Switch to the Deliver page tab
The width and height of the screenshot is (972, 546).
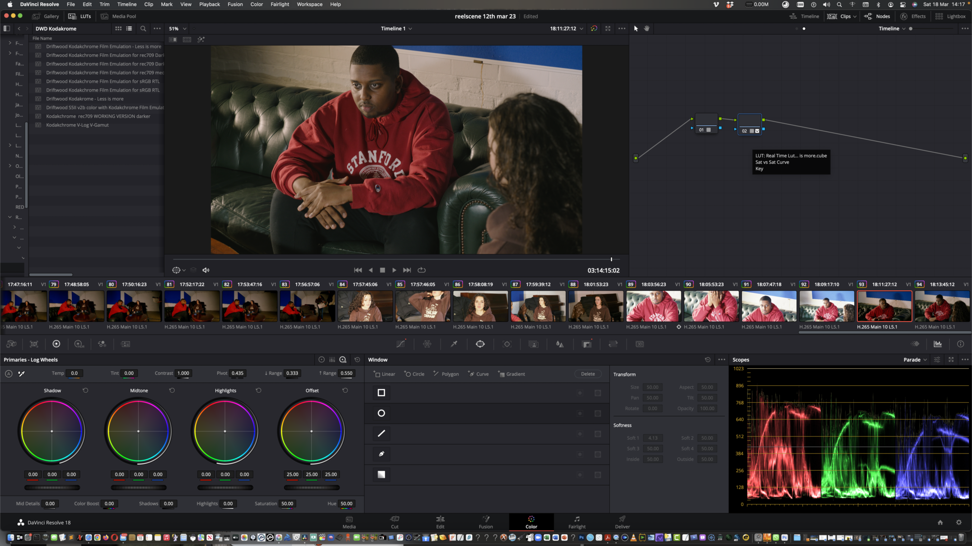click(x=622, y=522)
